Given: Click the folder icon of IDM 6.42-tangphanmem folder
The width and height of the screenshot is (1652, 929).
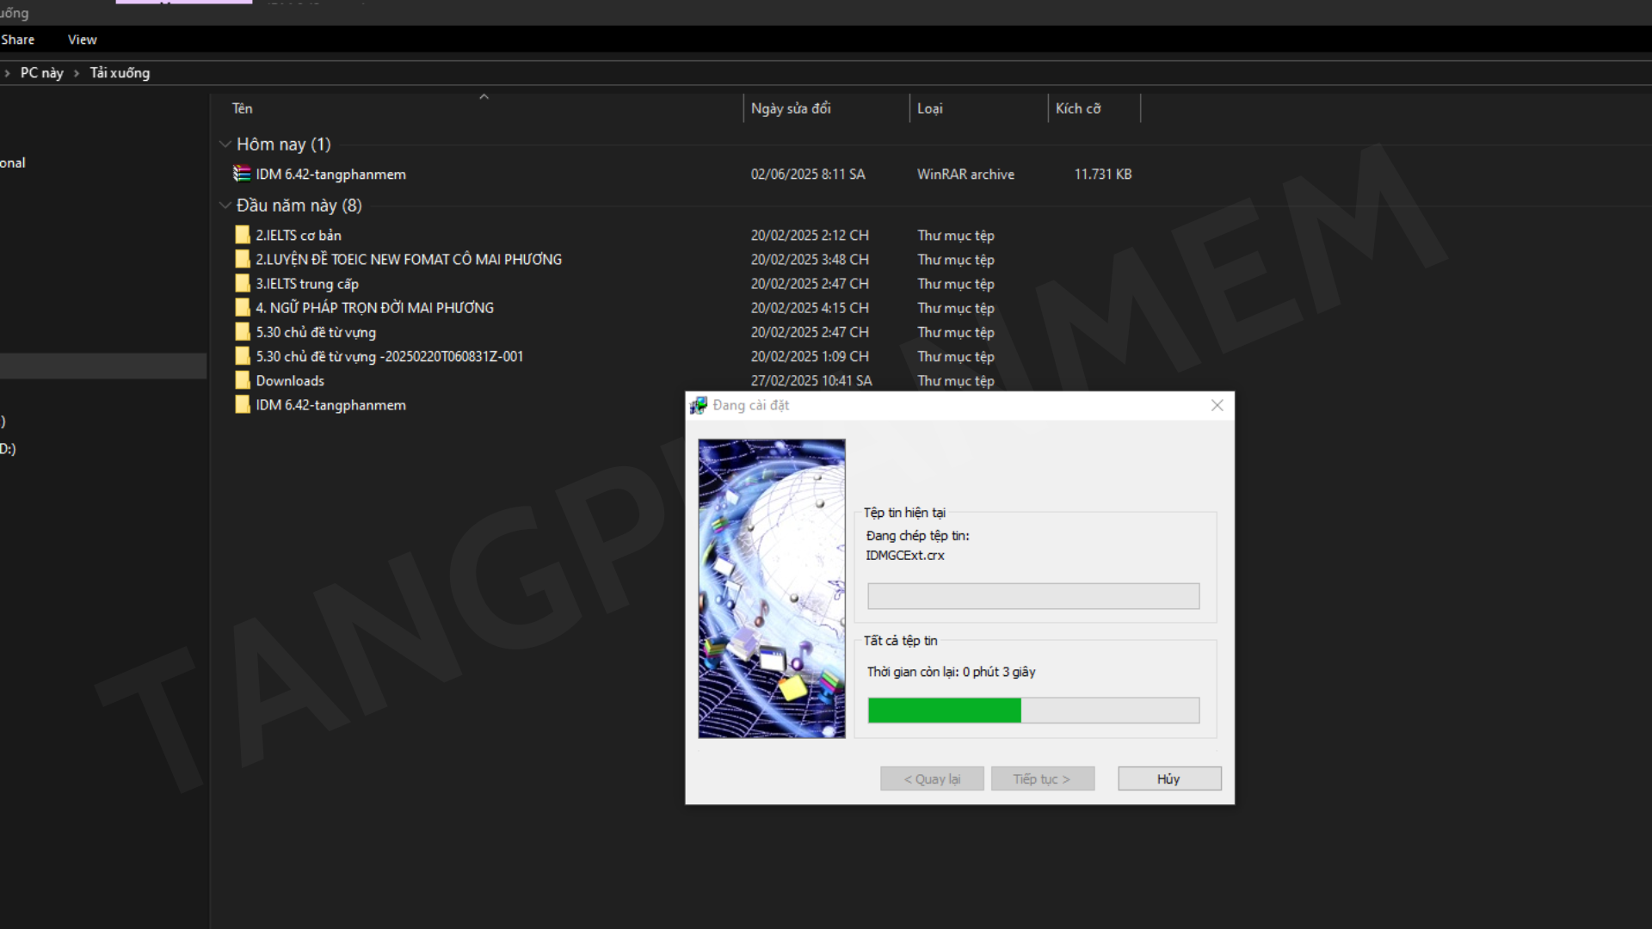Looking at the screenshot, I should 243,405.
